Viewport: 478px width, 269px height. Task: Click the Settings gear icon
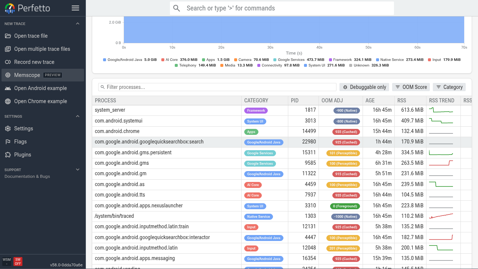pyautogui.click(x=7, y=129)
